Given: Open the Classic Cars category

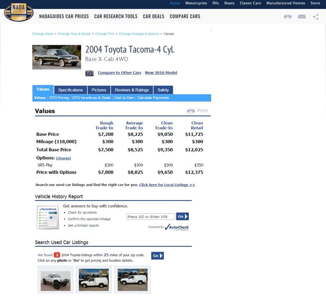Looking at the screenshot, I should click(x=250, y=3).
